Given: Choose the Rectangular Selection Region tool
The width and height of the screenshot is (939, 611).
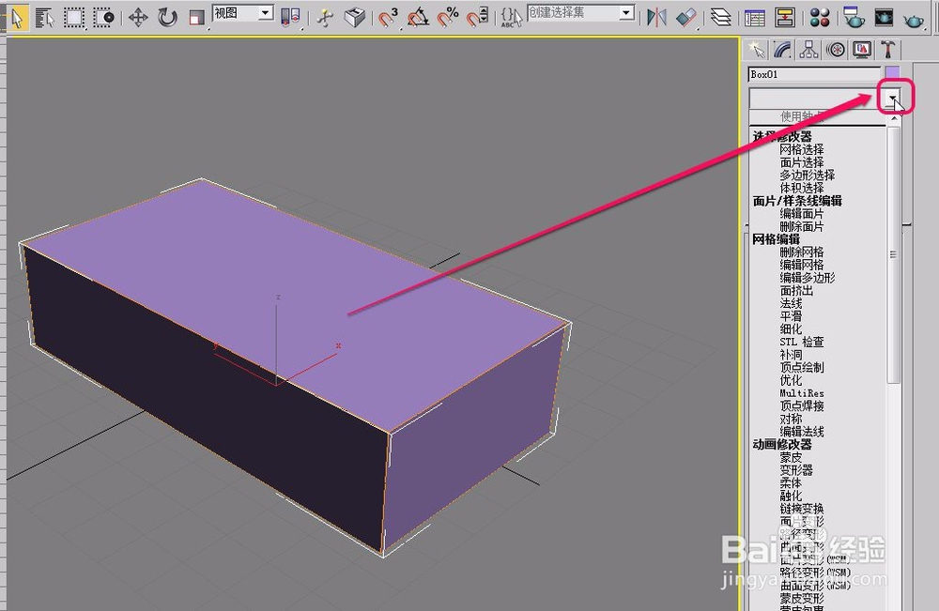Looking at the screenshot, I should [73, 17].
